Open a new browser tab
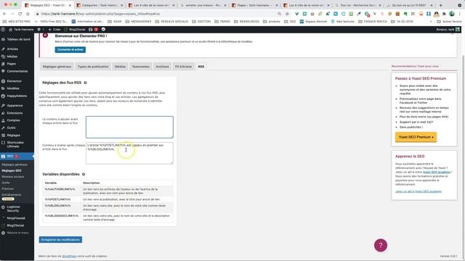This screenshot has height=261, width=465. point(441,5)
